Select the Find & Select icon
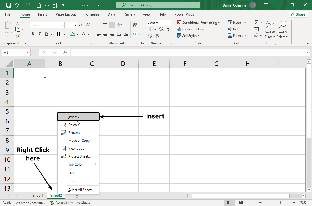This screenshot has width=312, height=206. [x=282, y=29]
